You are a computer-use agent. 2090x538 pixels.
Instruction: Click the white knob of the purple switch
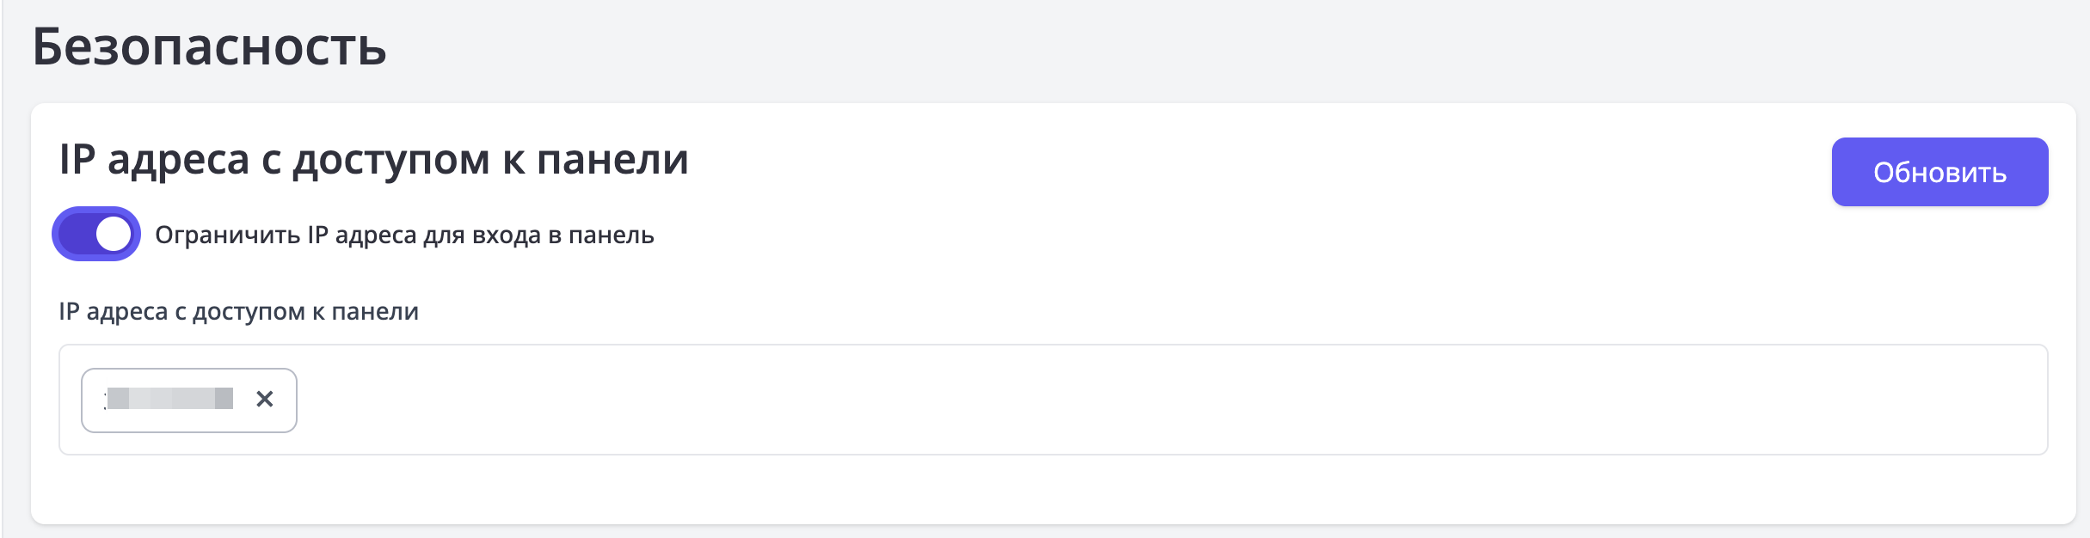pyautogui.click(x=114, y=234)
